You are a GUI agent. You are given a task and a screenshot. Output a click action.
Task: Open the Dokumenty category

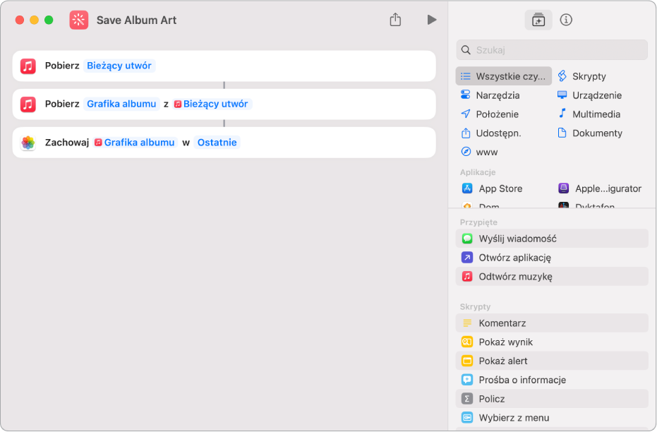pos(597,133)
